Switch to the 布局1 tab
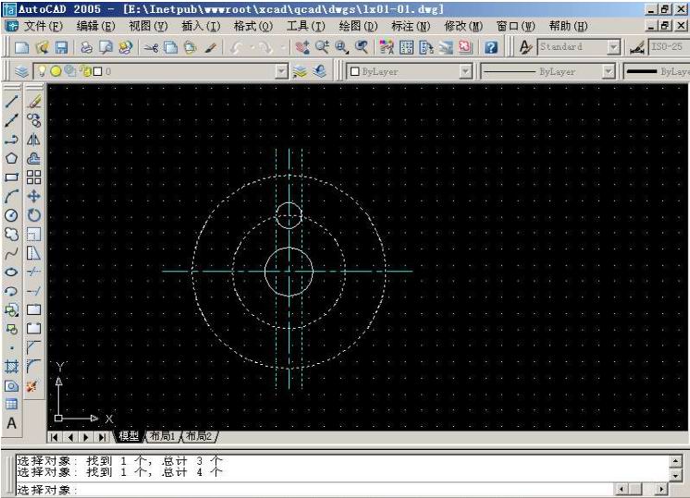The height and width of the screenshot is (498, 690). 163,436
